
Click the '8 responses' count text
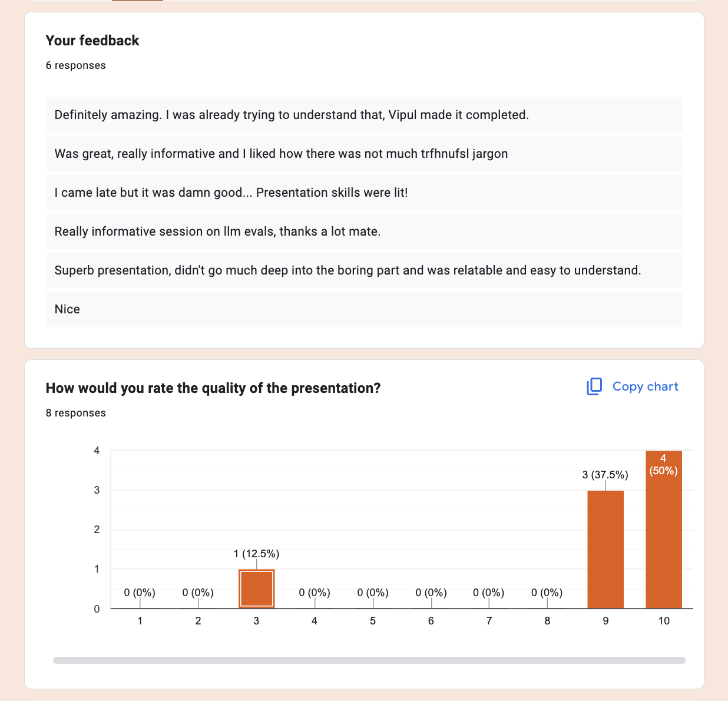point(76,413)
